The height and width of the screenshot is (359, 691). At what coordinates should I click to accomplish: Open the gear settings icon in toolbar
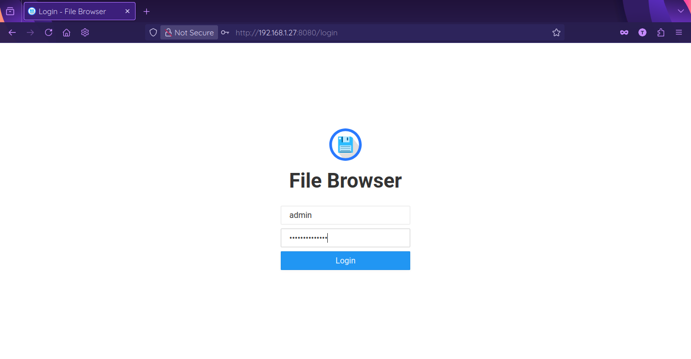85,32
